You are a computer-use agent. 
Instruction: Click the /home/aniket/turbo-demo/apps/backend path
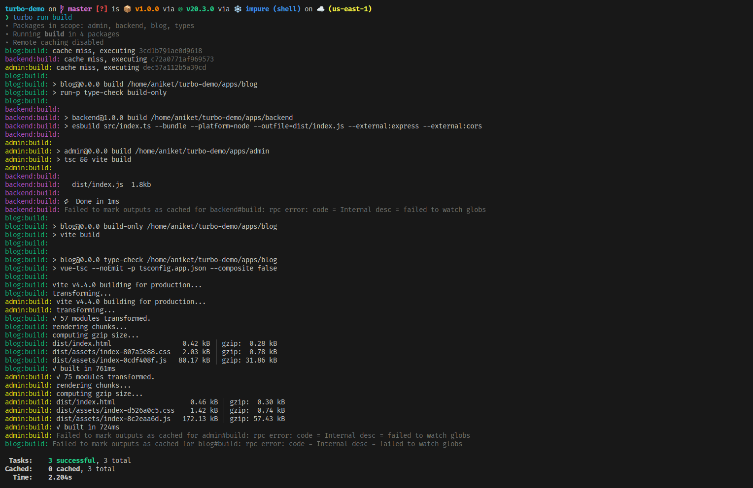pos(222,118)
